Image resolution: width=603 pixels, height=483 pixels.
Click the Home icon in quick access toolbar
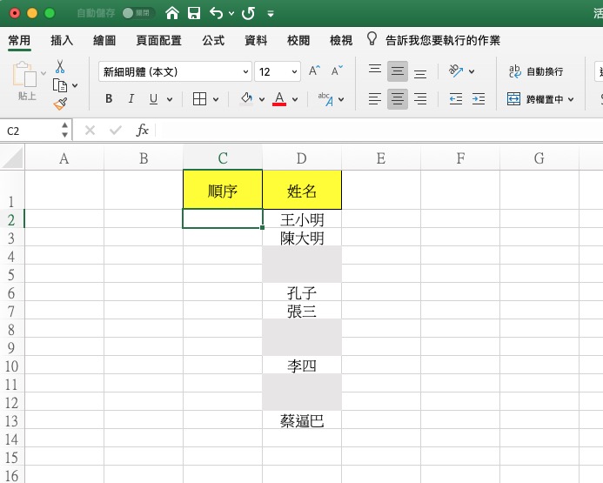click(172, 13)
